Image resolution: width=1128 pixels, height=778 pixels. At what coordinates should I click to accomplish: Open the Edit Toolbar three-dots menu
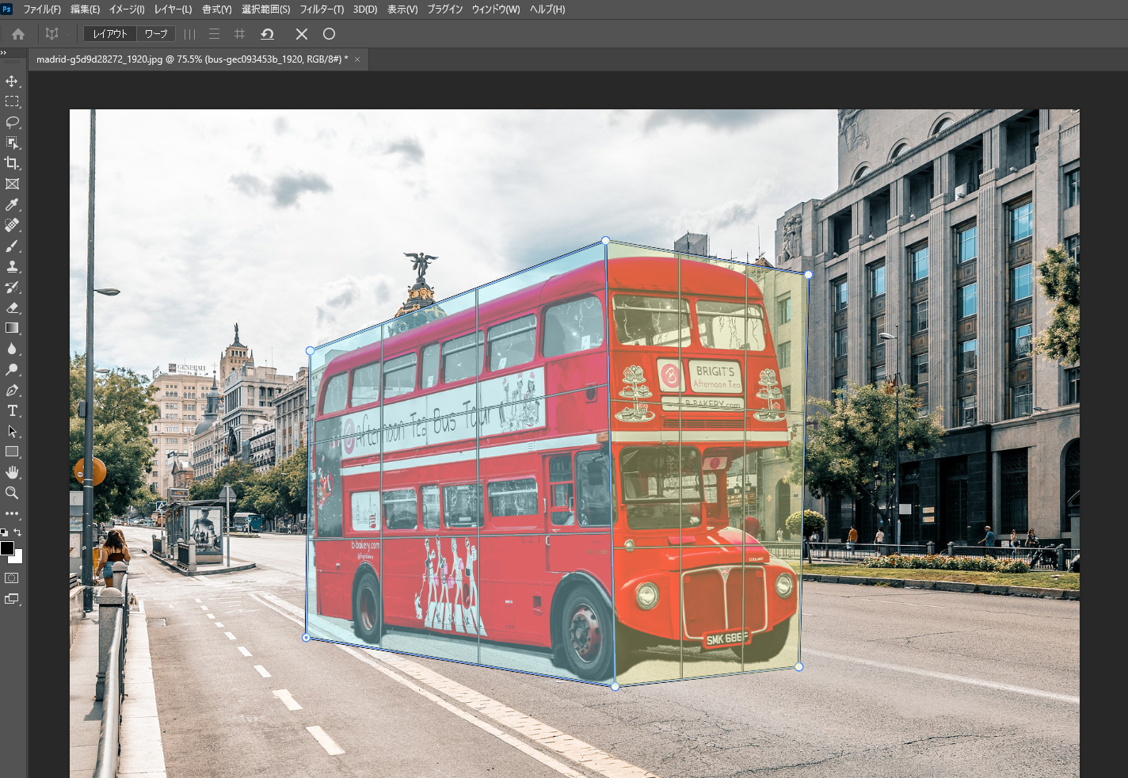12,513
